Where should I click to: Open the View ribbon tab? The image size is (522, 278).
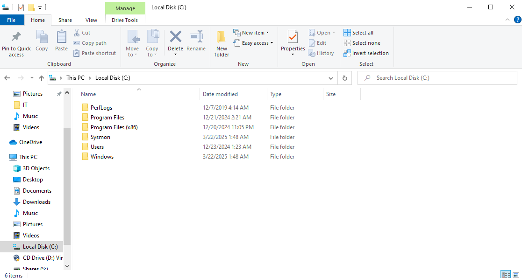[x=92, y=20]
